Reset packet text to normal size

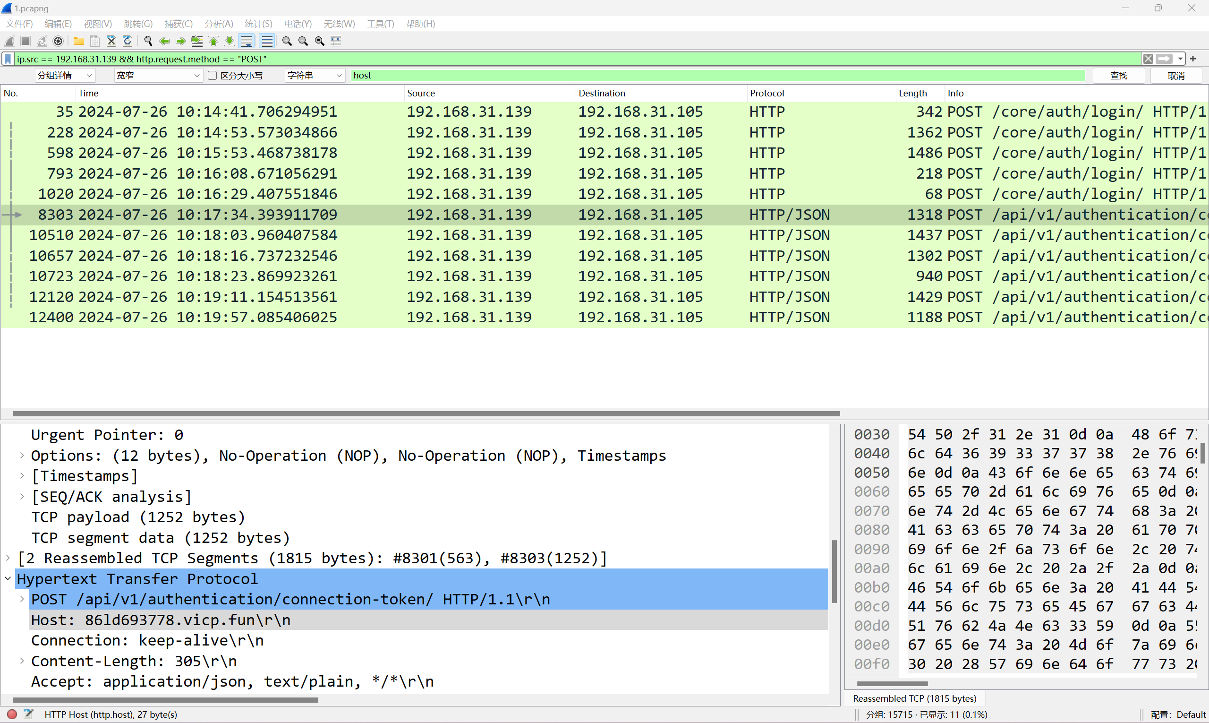click(x=319, y=41)
